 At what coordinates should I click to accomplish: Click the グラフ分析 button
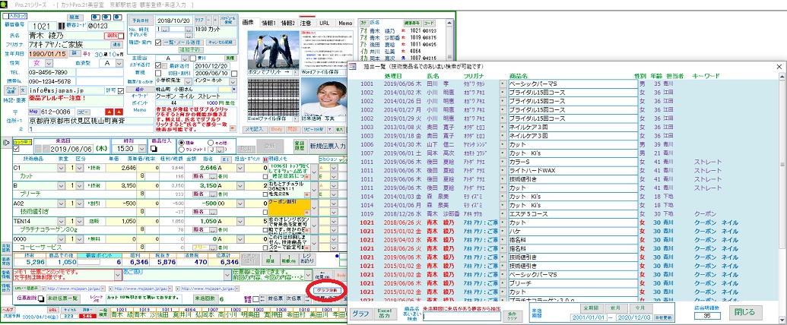tap(325, 290)
